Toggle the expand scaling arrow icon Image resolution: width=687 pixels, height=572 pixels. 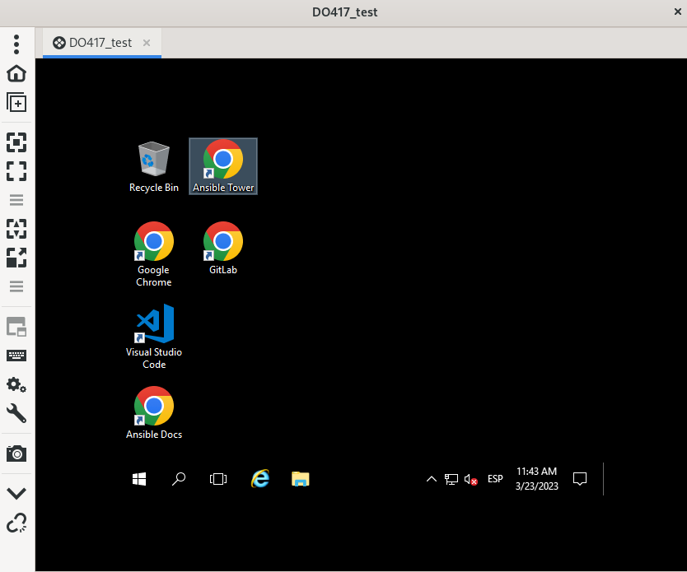pyautogui.click(x=16, y=258)
